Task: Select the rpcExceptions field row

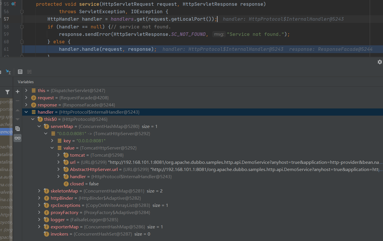Action: coord(65,205)
